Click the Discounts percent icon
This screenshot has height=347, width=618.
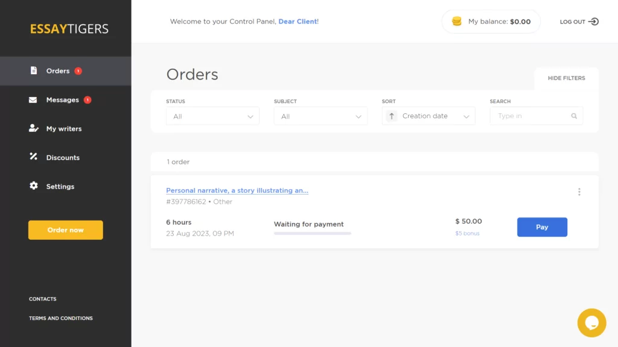tap(34, 157)
